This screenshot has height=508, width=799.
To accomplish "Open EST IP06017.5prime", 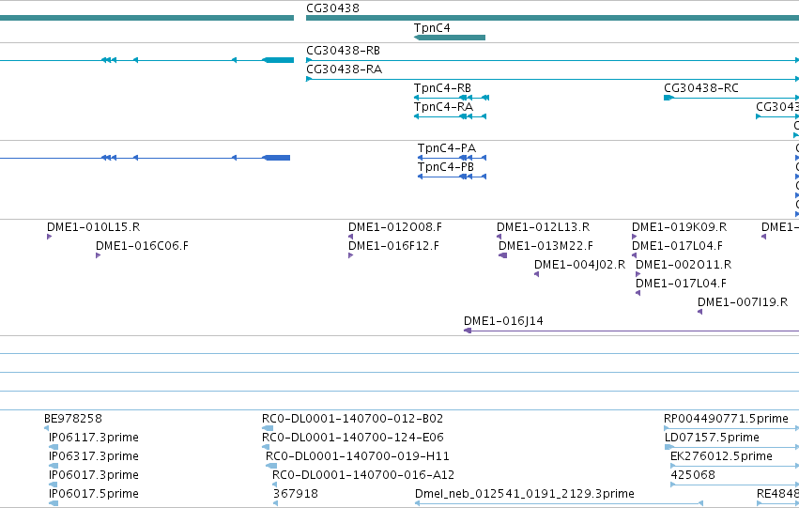I will click(93, 494).
